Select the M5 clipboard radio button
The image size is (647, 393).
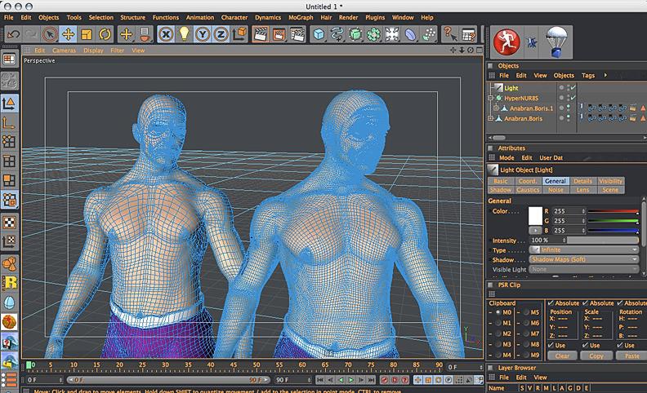coord(526,312)
